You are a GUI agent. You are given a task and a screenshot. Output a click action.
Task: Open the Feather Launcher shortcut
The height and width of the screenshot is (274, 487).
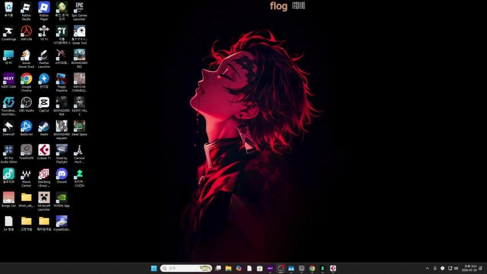(44, 59)
